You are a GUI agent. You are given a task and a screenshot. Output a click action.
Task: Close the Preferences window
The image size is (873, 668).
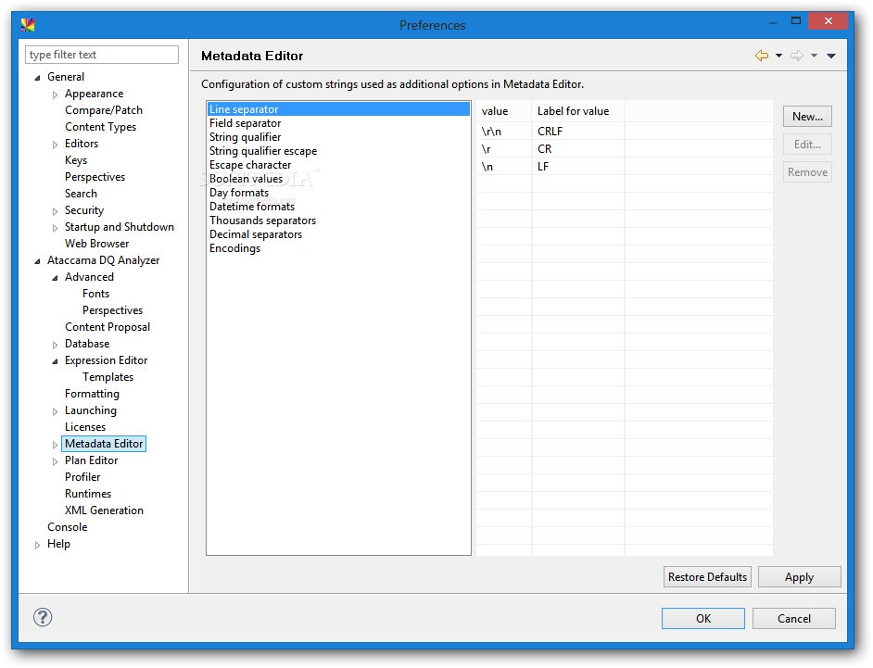(x=828, y=21)
